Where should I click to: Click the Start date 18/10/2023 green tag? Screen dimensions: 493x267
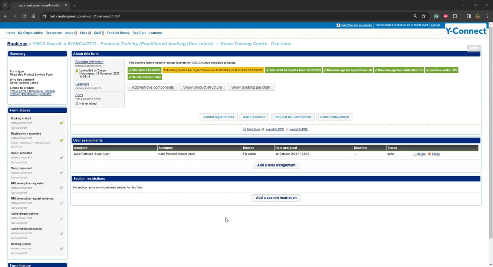[x=144, y=70]
